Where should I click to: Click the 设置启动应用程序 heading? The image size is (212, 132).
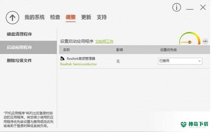point(77,41)
